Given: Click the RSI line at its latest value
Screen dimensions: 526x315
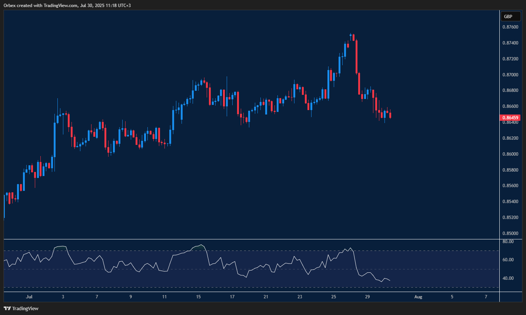Looking at the screenshot, I should pyautogui.click(x=389, y=280).
